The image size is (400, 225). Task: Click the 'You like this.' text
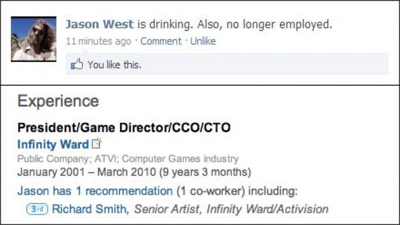point(115,65)
